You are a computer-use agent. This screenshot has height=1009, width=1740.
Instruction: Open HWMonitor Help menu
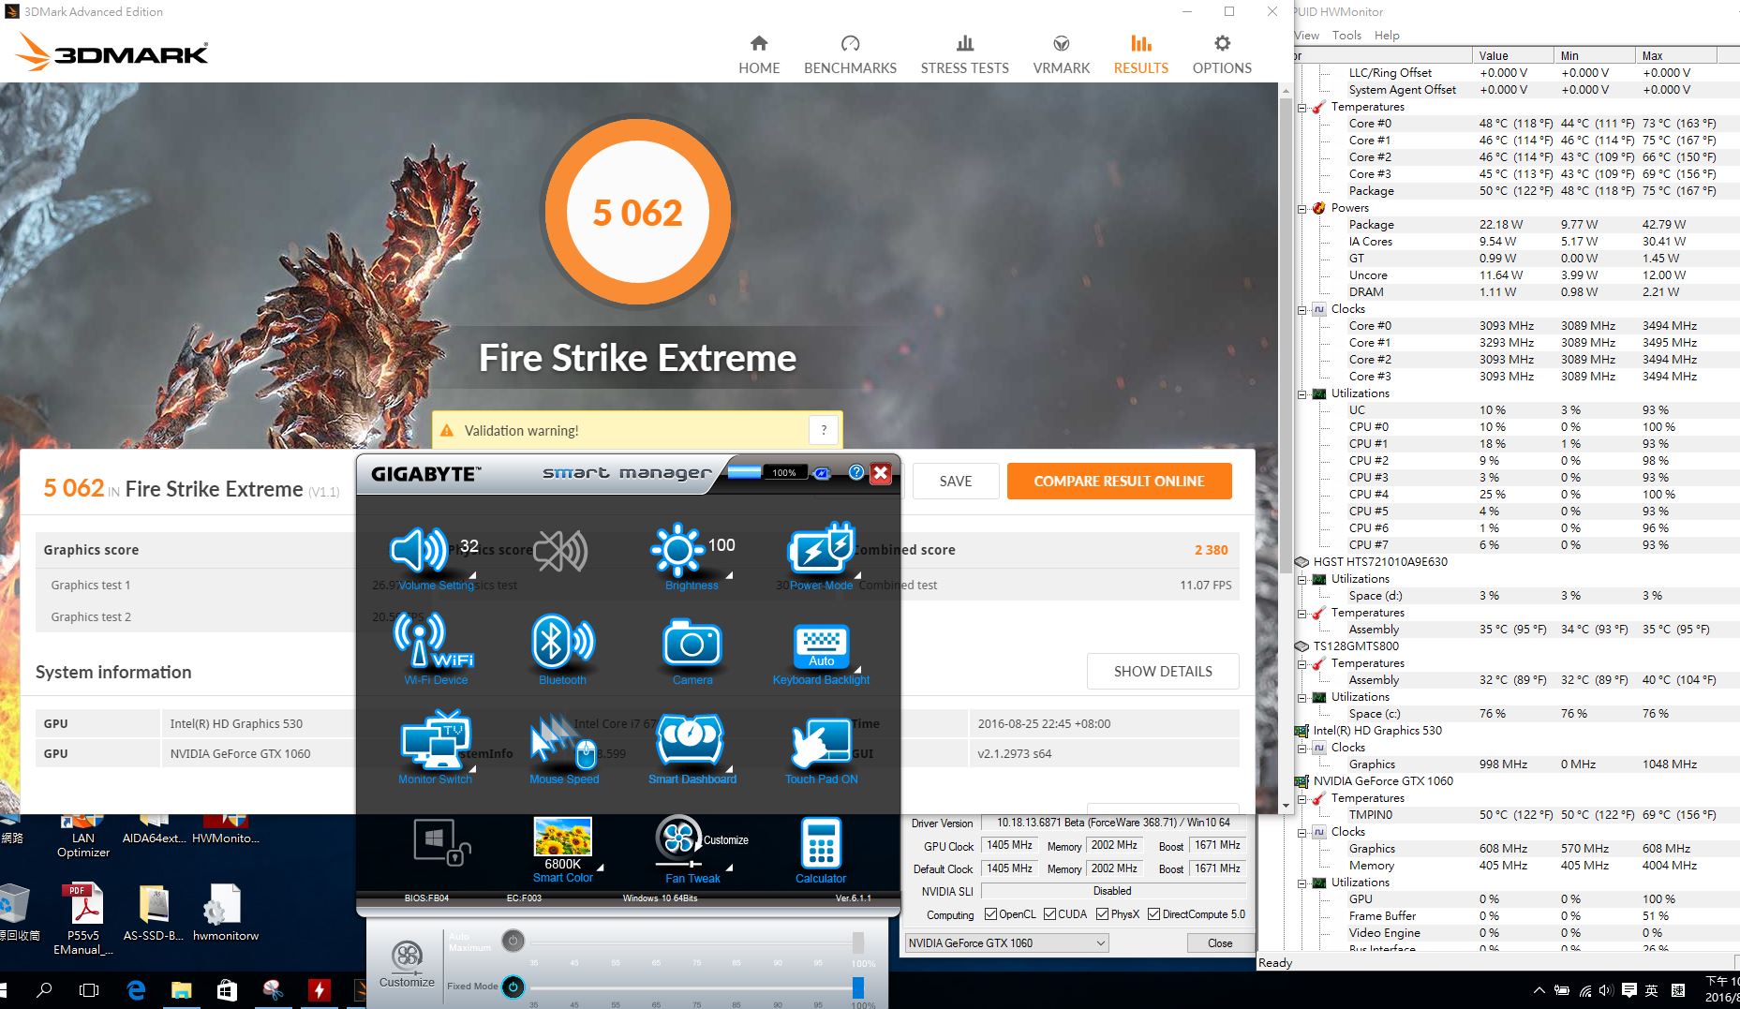(x=1387, y=35)
